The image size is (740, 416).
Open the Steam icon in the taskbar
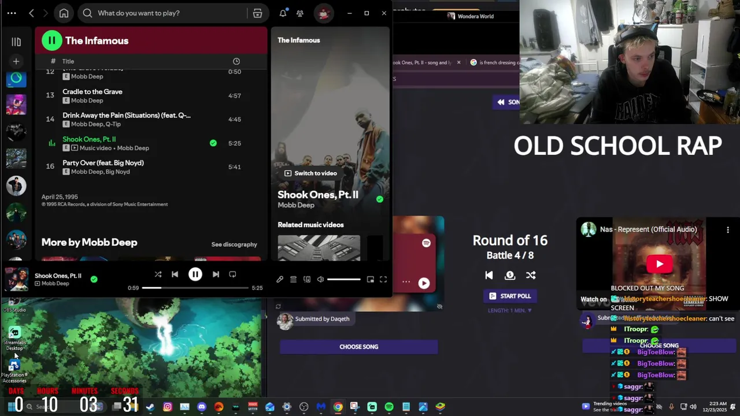coord(150,407)
